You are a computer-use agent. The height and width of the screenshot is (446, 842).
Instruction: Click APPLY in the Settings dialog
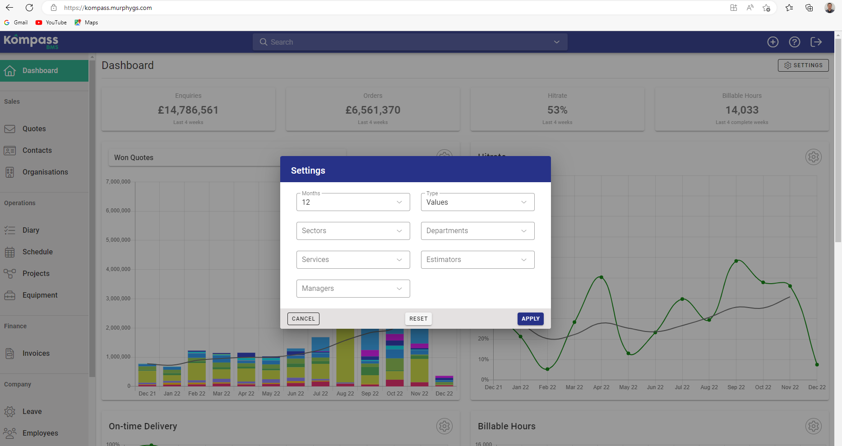coord(531,319)
